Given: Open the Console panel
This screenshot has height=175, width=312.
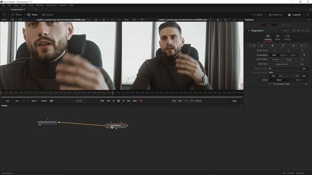Looking at the screenshot, I should coord(47,15).
